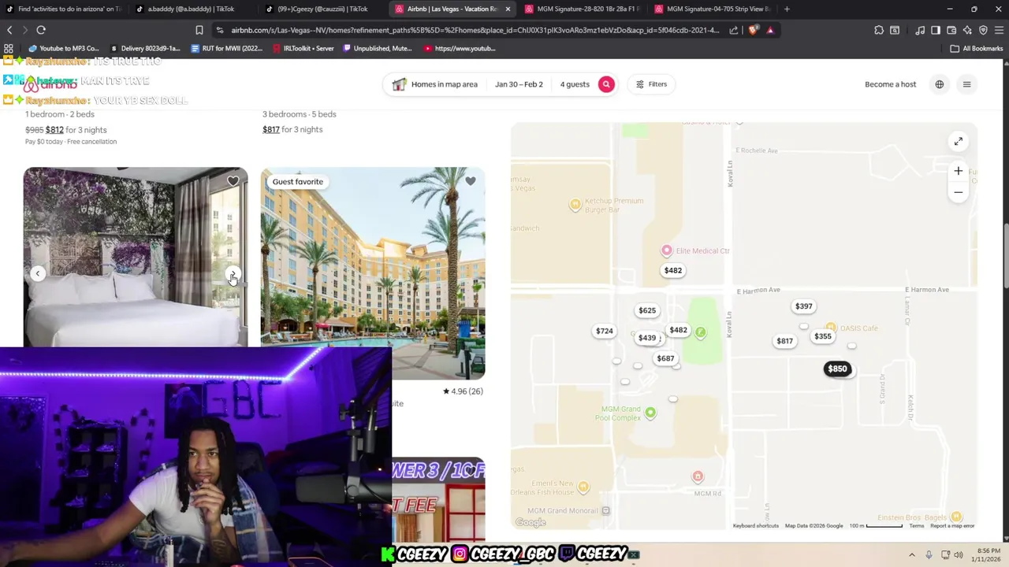Open the 'Unpublished, Mute...' Twitch bookmark
The width and height of the screenshot is (1009, 567).
378,48
